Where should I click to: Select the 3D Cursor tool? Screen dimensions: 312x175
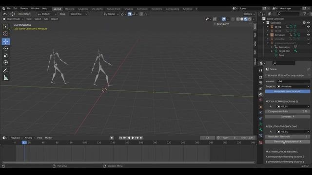pyautogui.click(x=6, y=34)
